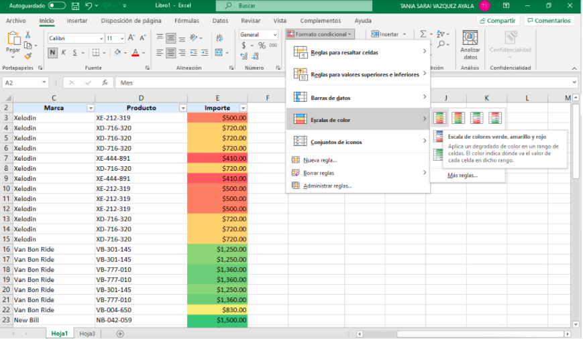The width and height of the screenshot is (583, 339).
Task: Click the Compartir button
Action: (x=498, y=21)
